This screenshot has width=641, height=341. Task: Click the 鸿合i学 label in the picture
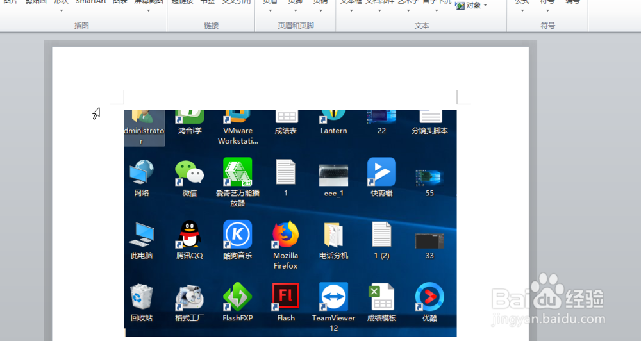point(190,131)
